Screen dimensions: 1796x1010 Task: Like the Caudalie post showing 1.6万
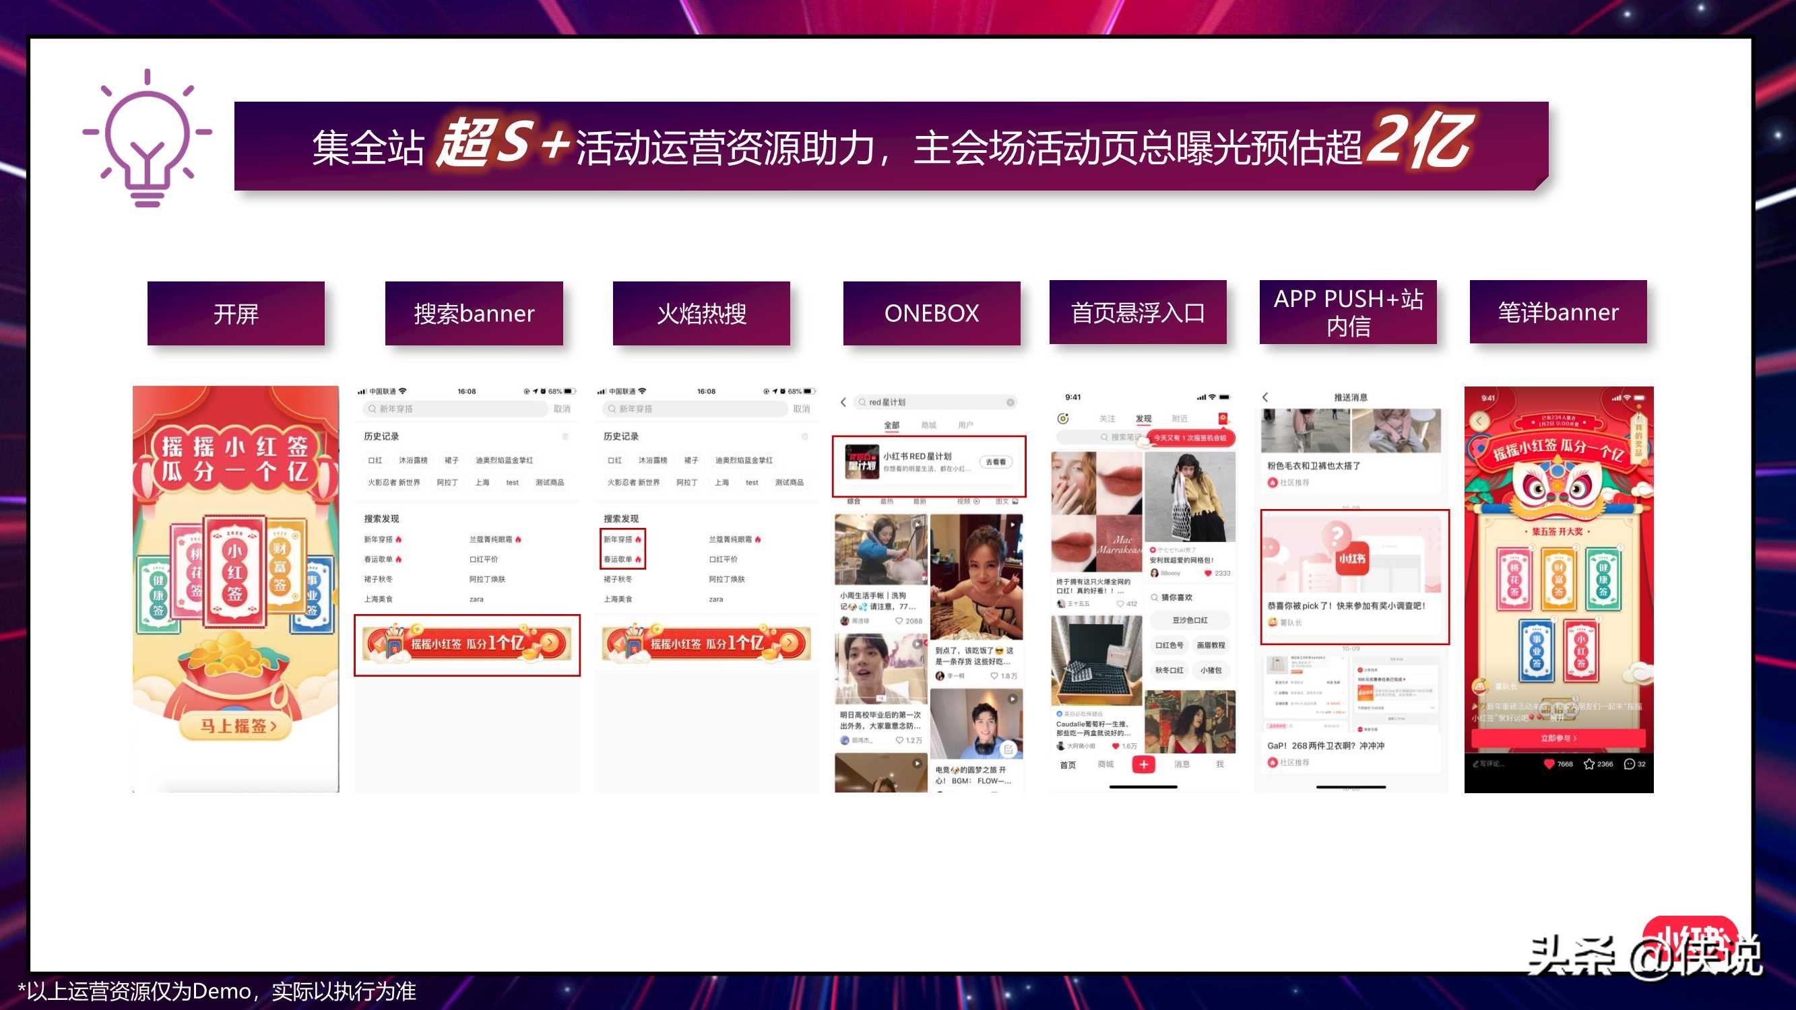[x=1116, y=746]
